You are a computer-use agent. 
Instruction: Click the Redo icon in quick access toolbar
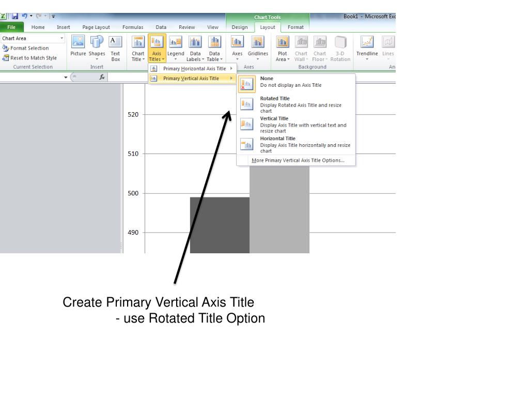point(39,16)
